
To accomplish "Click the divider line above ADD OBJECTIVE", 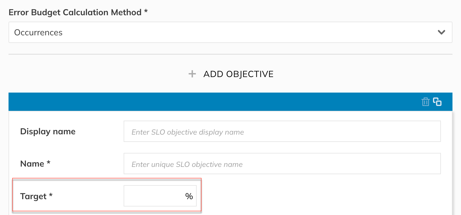I will coord(230,54).
